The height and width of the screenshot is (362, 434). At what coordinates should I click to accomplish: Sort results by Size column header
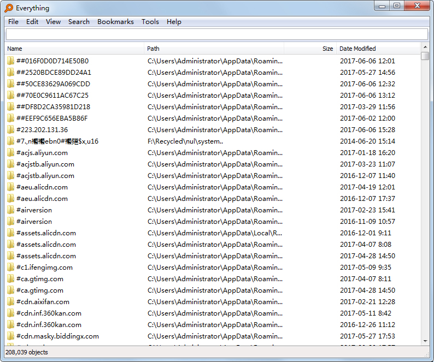[310, 49]
